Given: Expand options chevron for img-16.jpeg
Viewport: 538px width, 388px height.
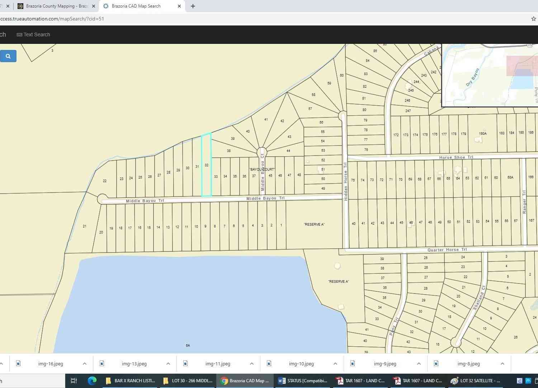Looking at the screenshot, I should pos(85,364).
